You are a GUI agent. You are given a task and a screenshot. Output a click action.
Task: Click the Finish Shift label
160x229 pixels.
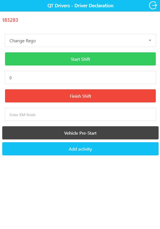tap(80, 96)
